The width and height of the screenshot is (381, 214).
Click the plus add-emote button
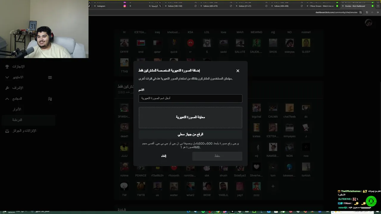tap(273, 186)
